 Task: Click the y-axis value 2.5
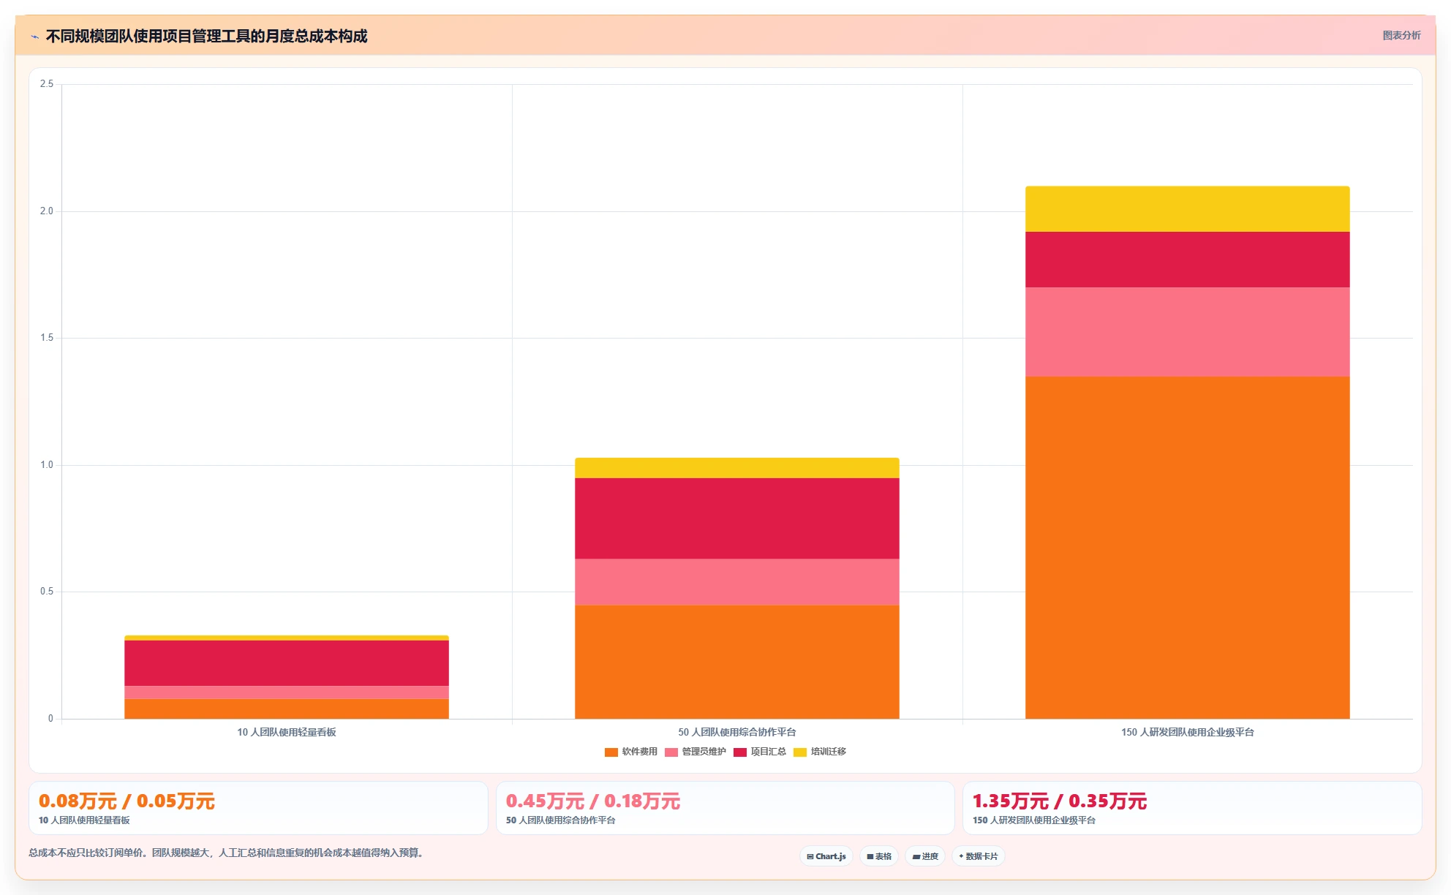pyautogui.click(x=47, y=84)
